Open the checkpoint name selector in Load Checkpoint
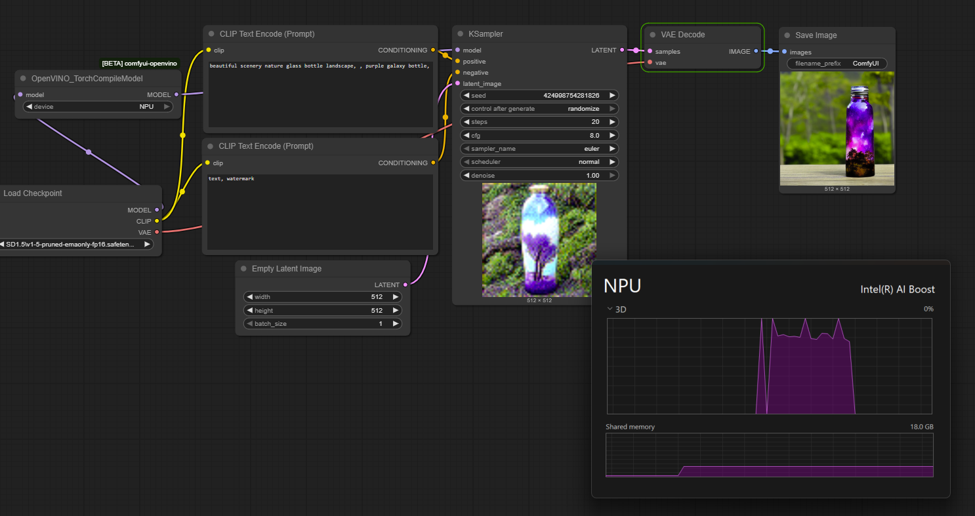This screenshot has width=975, height=516. 75,244
